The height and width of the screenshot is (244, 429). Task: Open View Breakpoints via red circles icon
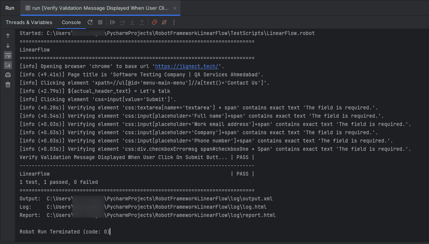pyautogui.click(x=154, y=23)
